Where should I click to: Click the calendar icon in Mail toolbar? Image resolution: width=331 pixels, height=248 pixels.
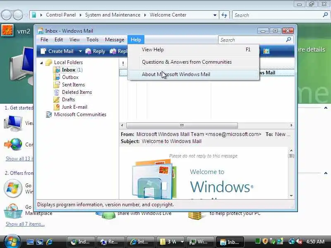[x=266, y=51]
